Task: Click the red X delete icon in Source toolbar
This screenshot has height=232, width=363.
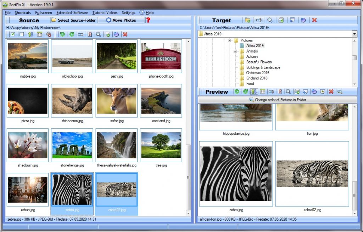Action: [x=125, y=34]
